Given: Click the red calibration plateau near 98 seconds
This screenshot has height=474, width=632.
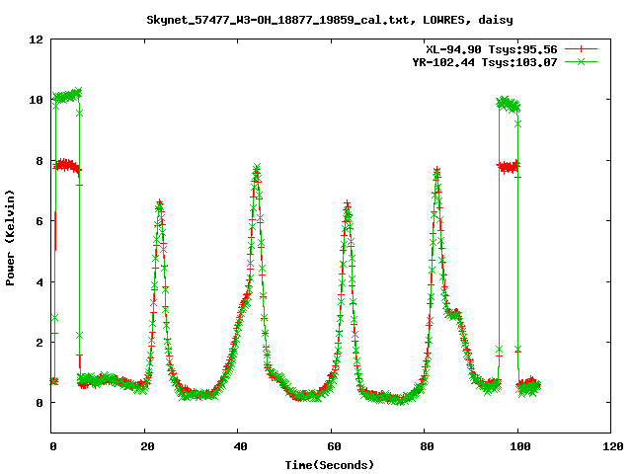Looking at the screenshot, I should (x=509, y=166).
